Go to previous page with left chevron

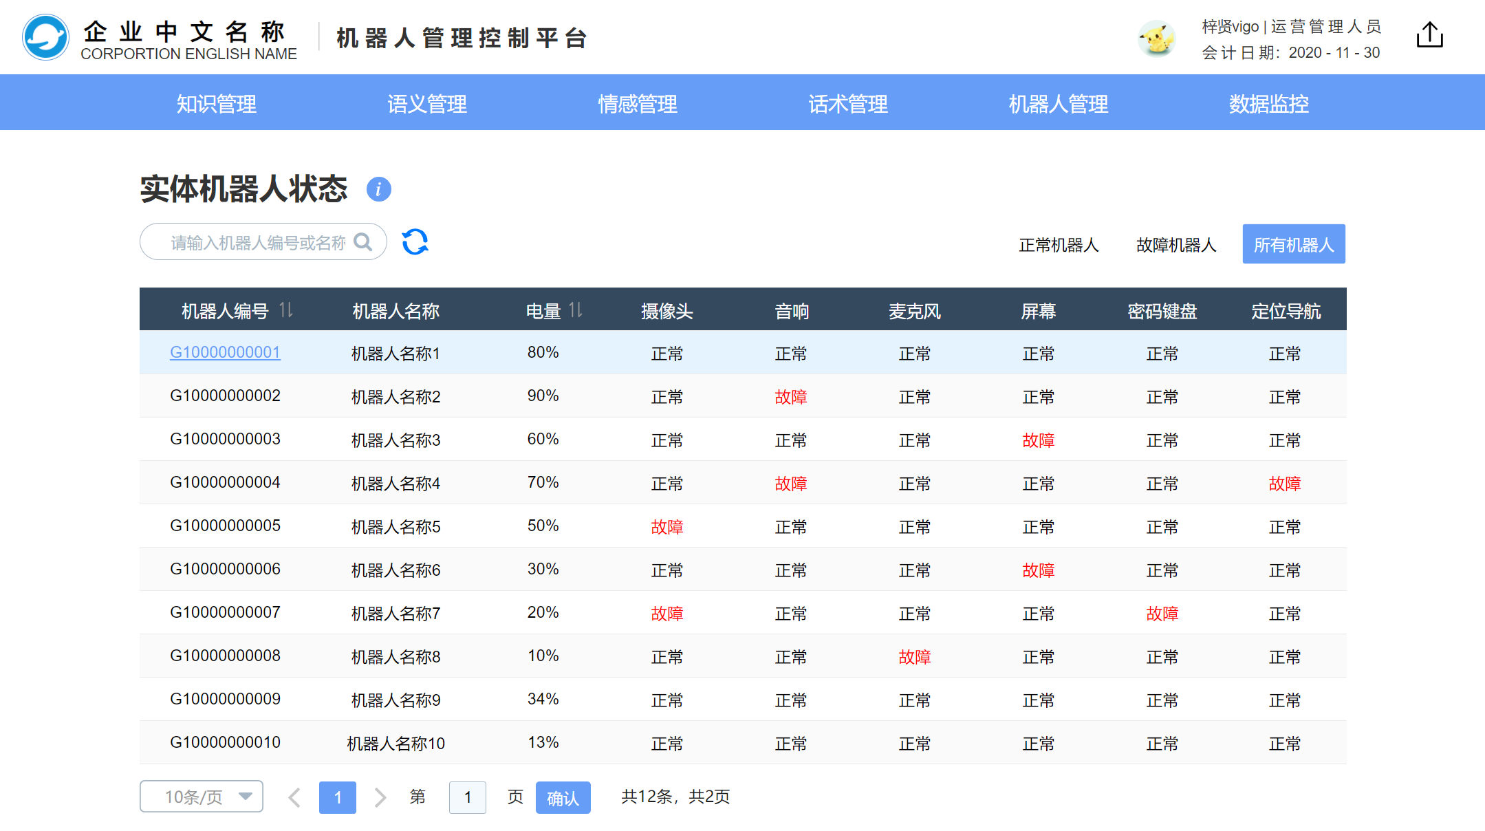pyautogui.click(x=294, y=797)
